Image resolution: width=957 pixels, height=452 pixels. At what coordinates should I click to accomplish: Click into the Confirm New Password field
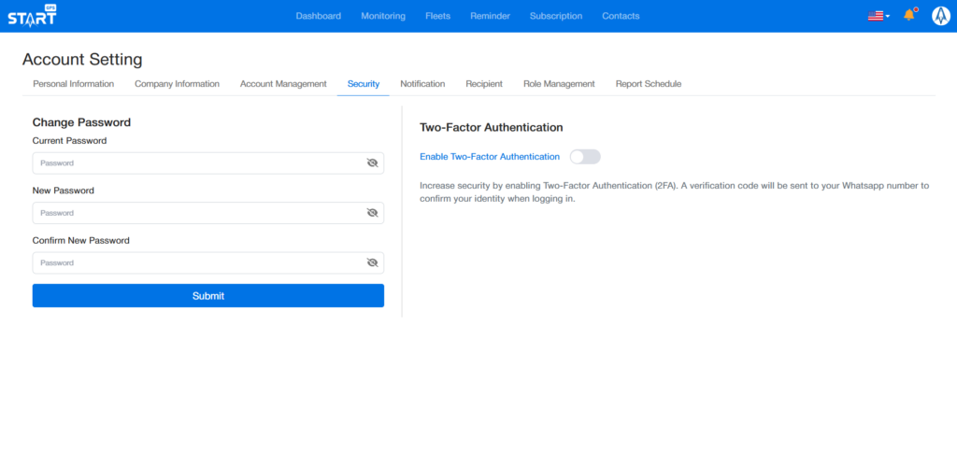196,263
